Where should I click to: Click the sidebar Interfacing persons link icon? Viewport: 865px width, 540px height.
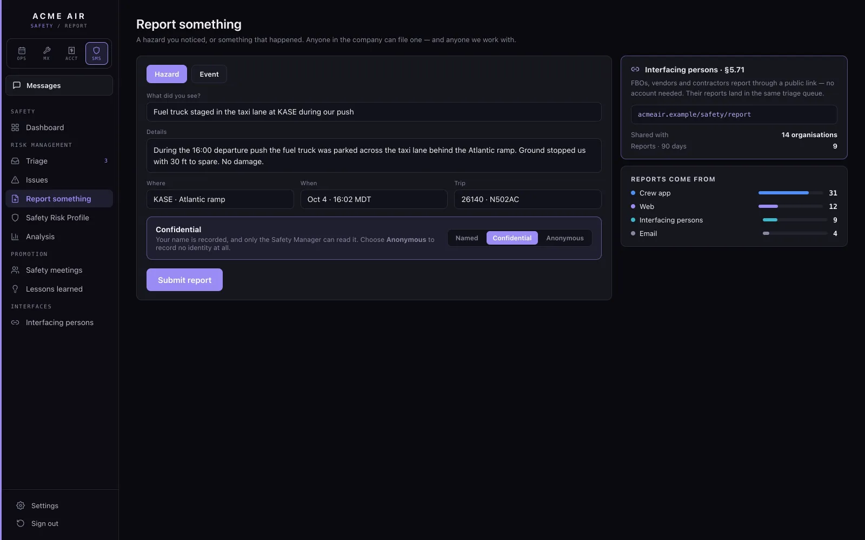[x=15, y=322]
